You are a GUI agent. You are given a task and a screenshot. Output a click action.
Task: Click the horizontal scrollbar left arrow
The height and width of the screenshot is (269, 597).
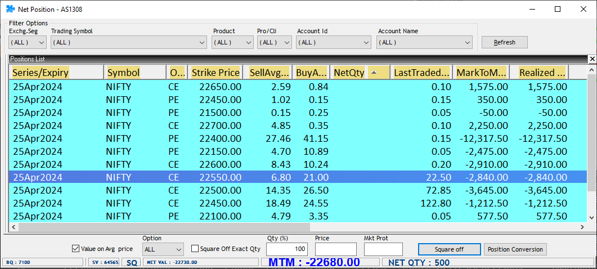coord(14,227)
